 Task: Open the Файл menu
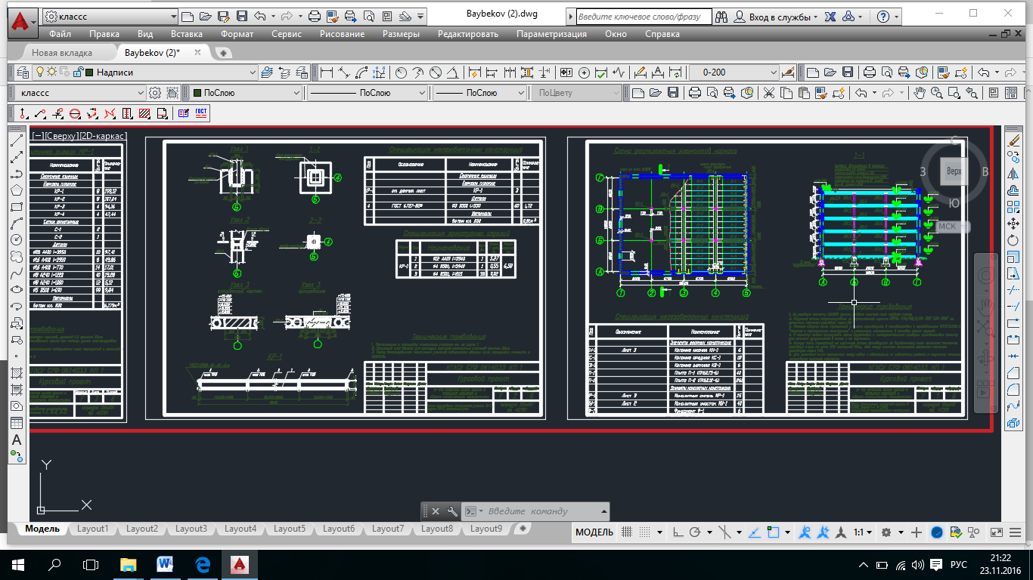60,34
